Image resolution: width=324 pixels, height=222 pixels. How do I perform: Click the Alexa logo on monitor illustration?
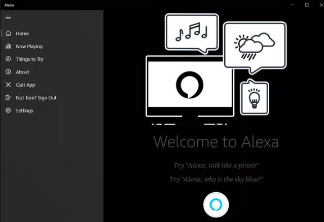(x=190, y=85)
